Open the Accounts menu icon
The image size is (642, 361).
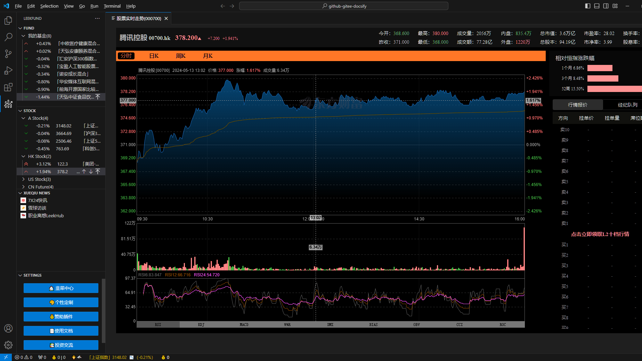(8, 328)
